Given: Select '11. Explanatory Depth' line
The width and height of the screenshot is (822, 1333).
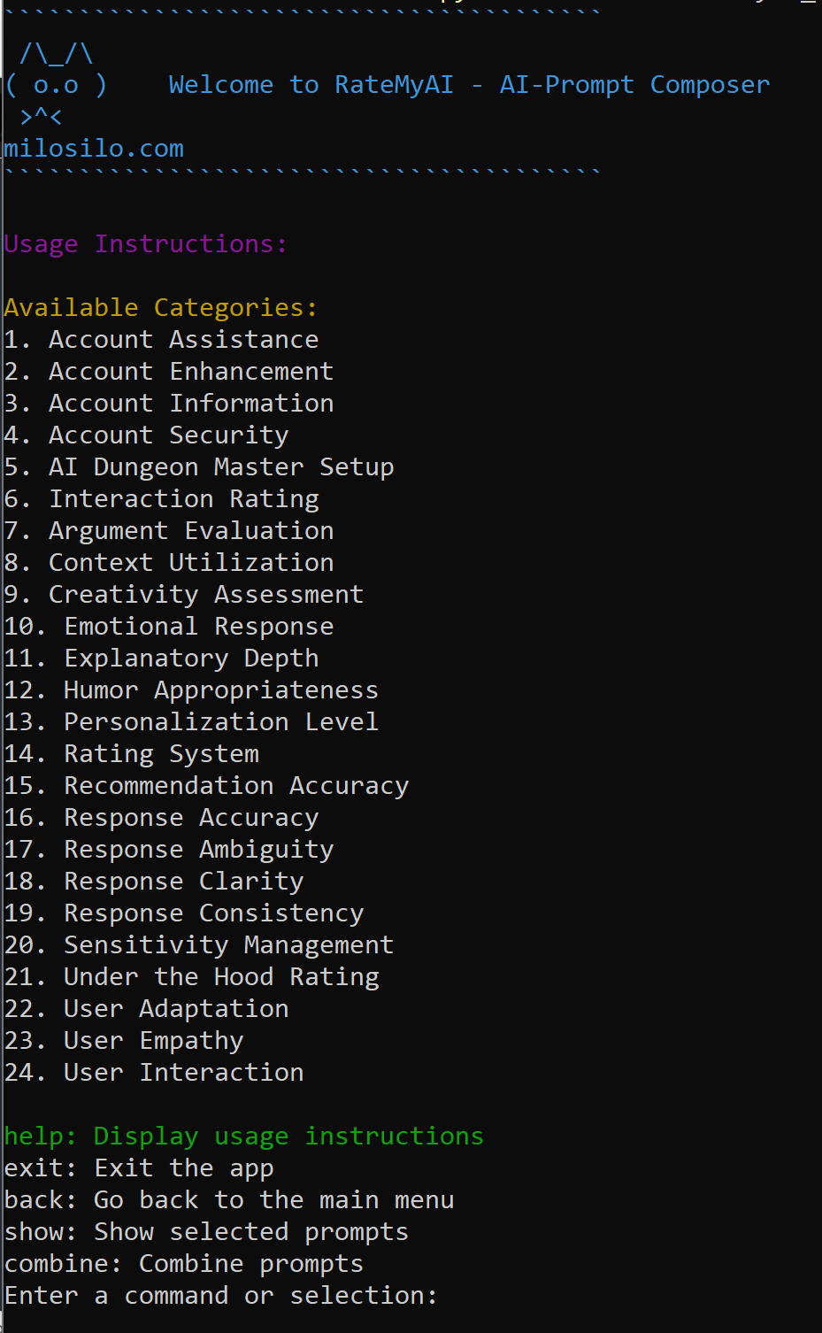Looking at the screenshot, I should pyautogui.click(x=161, y=658).
